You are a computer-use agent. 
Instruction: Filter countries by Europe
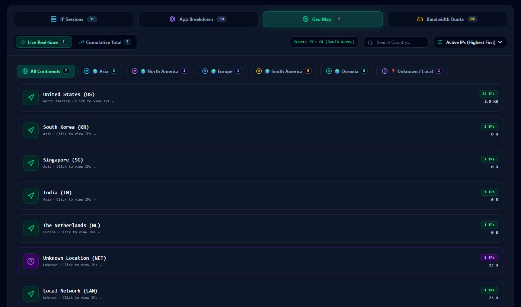pos(222,71)
